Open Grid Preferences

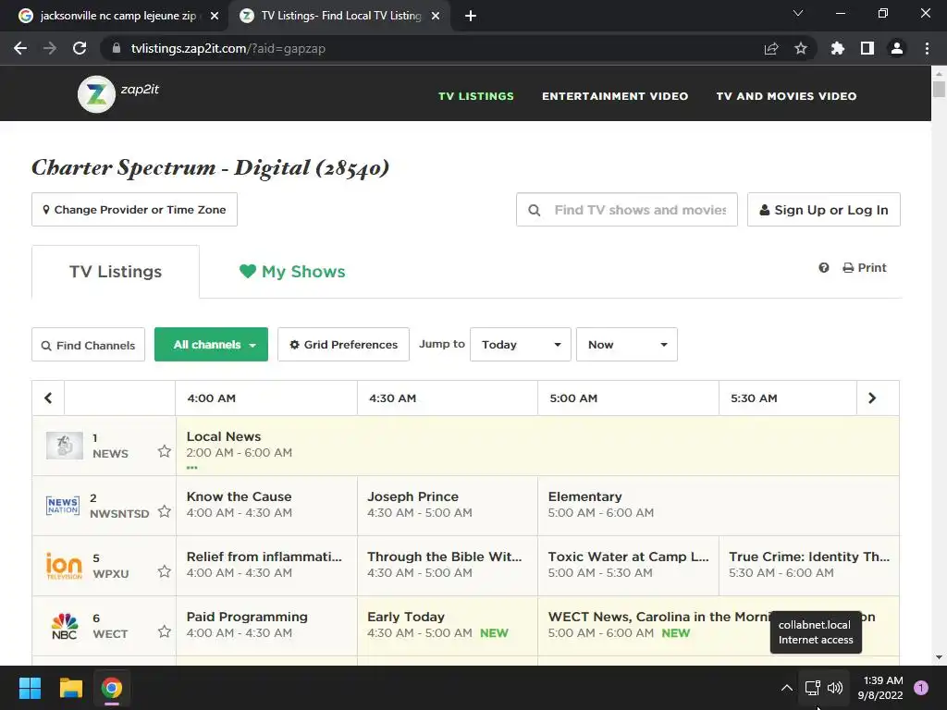coord(343,344)
